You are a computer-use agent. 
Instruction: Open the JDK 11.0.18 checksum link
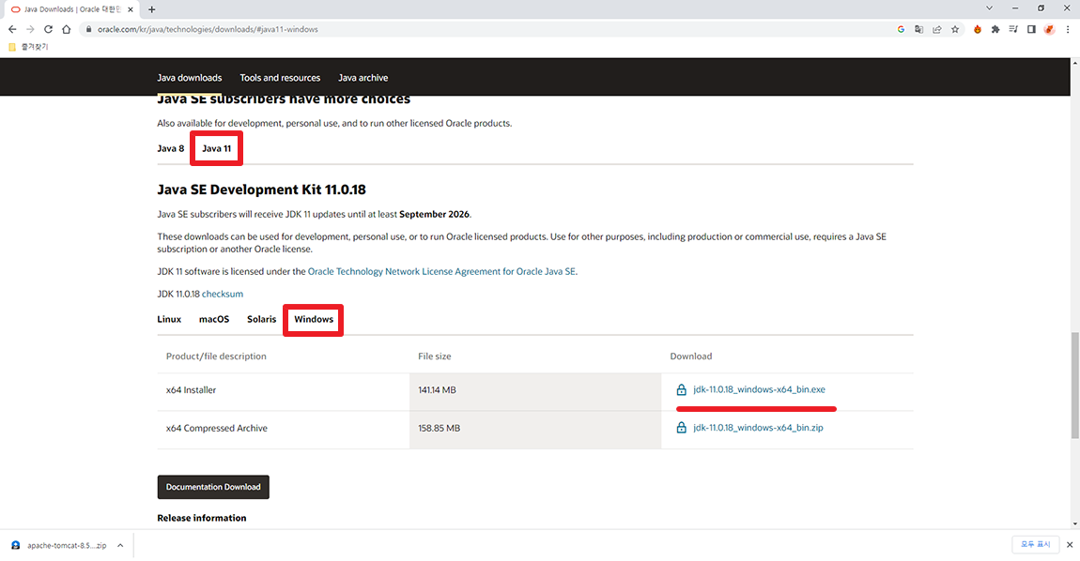(x=223, y=294)
